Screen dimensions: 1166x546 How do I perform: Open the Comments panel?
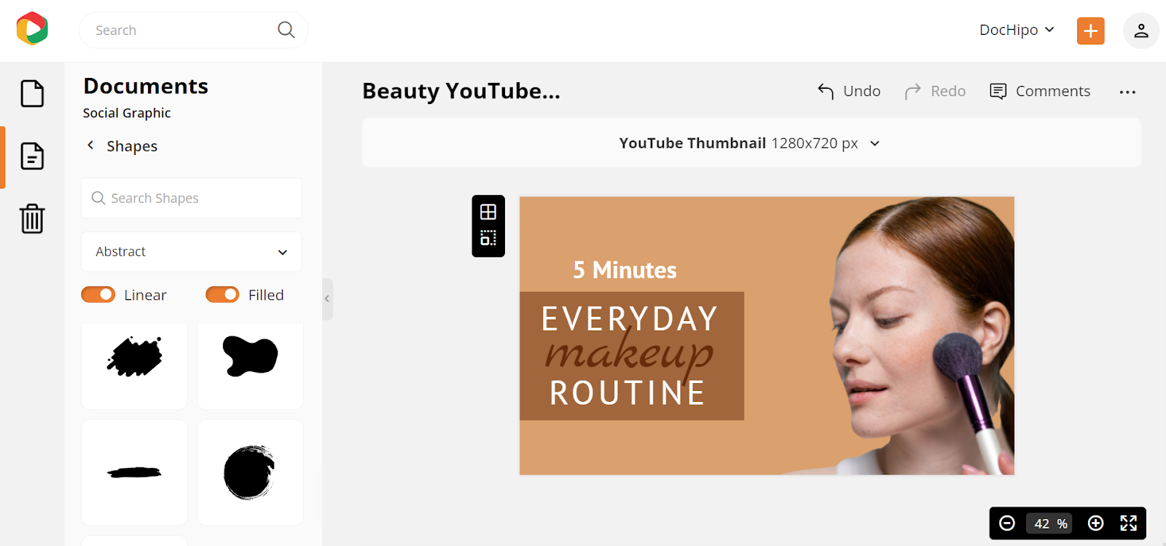tap(1040, 91)
